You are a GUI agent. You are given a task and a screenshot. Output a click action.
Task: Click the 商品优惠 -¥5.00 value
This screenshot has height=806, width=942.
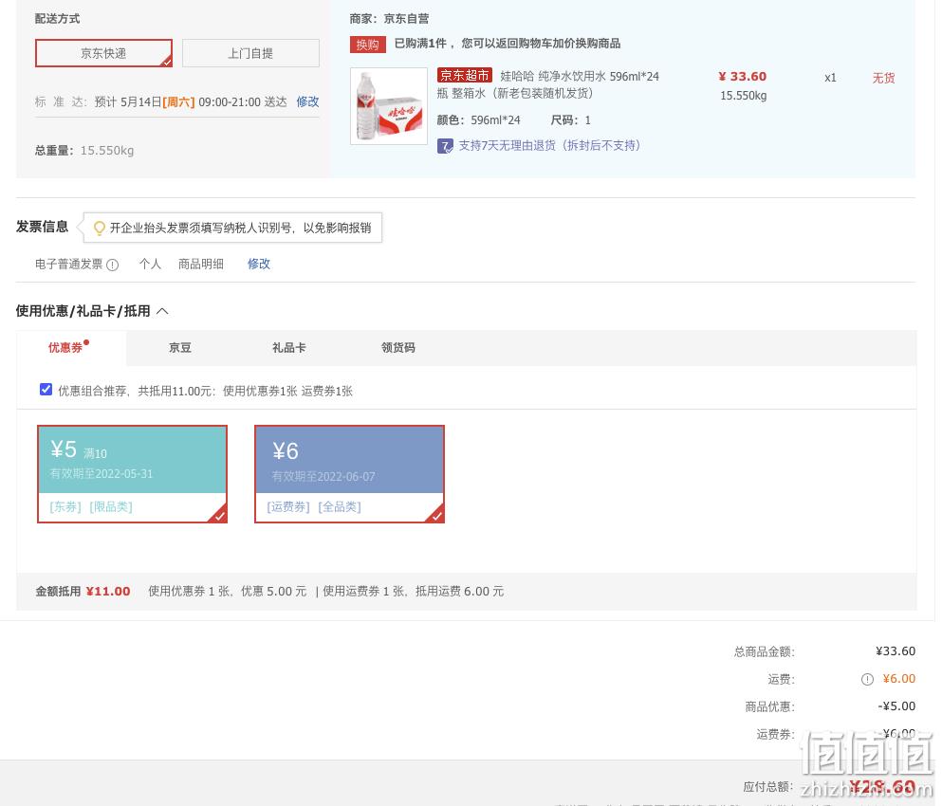coord(896,706)
